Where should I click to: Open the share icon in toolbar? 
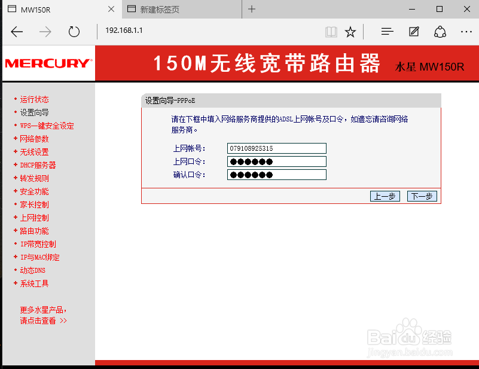pos(440,32)
